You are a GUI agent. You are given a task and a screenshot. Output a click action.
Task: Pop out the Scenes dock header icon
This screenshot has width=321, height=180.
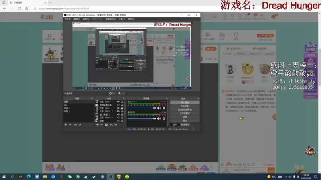tap(92, 98)
